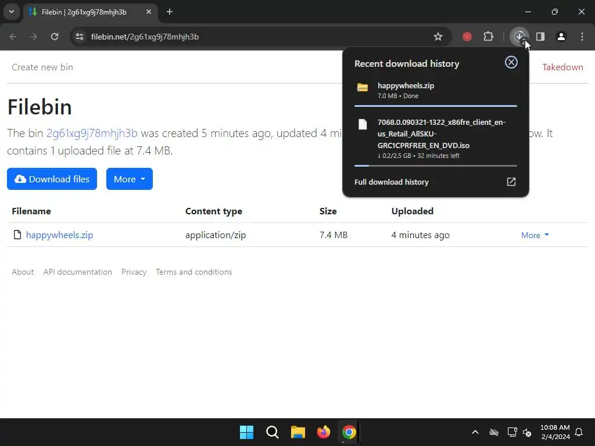Screen dimensions: 595x446
Task: Open the API documentation footer link
Action: pyautogui.click(x=77, y=272)
